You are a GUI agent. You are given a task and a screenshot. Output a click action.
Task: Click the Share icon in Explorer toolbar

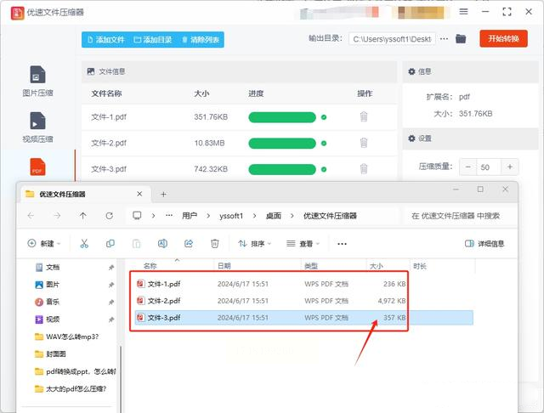point(189,244)
